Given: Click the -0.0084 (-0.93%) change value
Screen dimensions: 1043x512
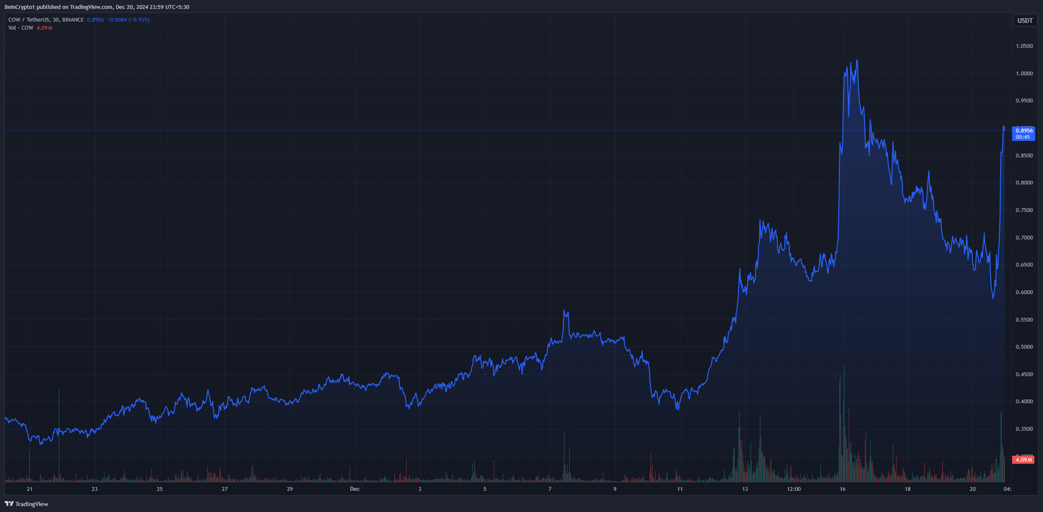Looking at the screenshot, I should [x=128, y=19].
